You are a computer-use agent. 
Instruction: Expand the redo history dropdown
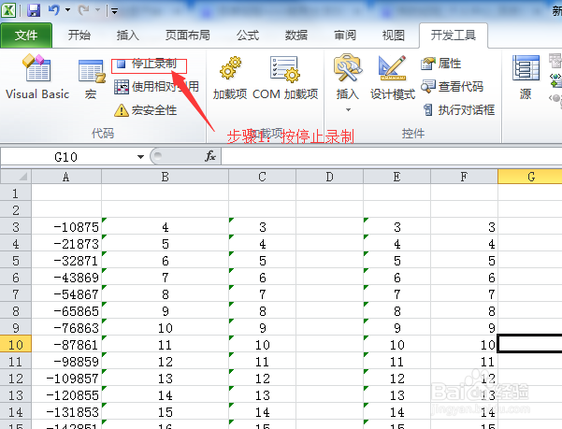97,10
